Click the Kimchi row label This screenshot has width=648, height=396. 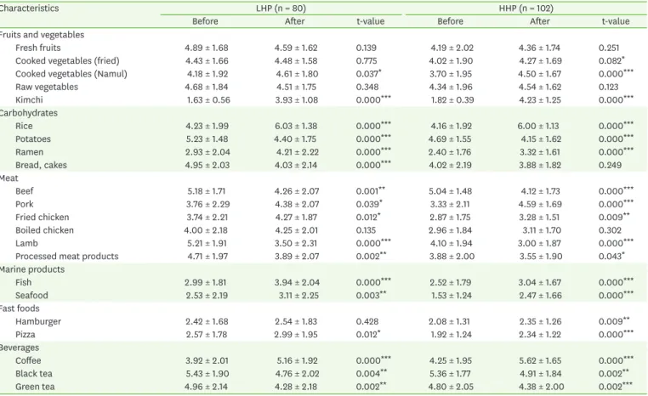pos(29,100)
